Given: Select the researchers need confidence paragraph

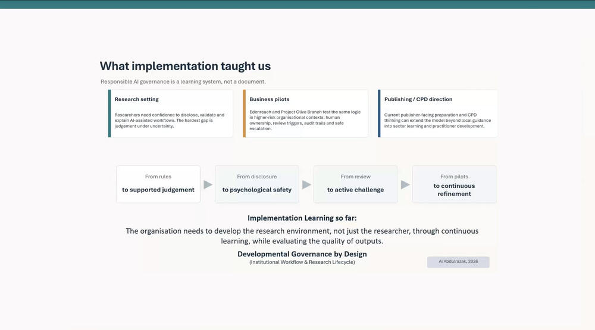Looking at the screenshot, I should 170,120.
